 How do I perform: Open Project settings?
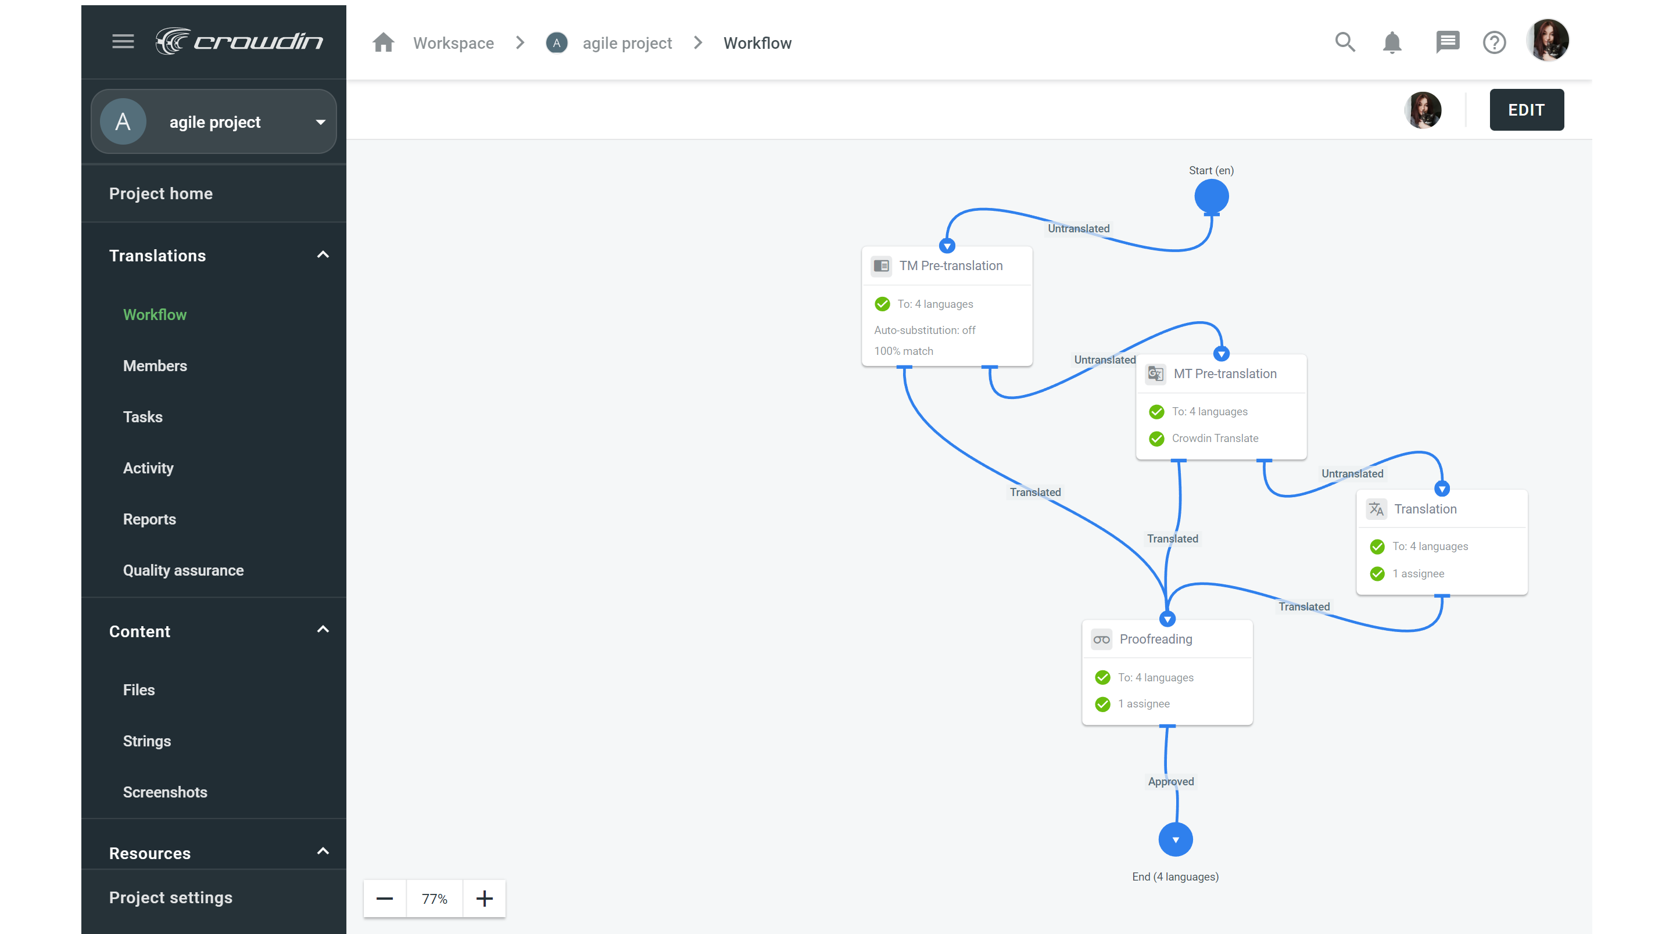coord(171,897)
